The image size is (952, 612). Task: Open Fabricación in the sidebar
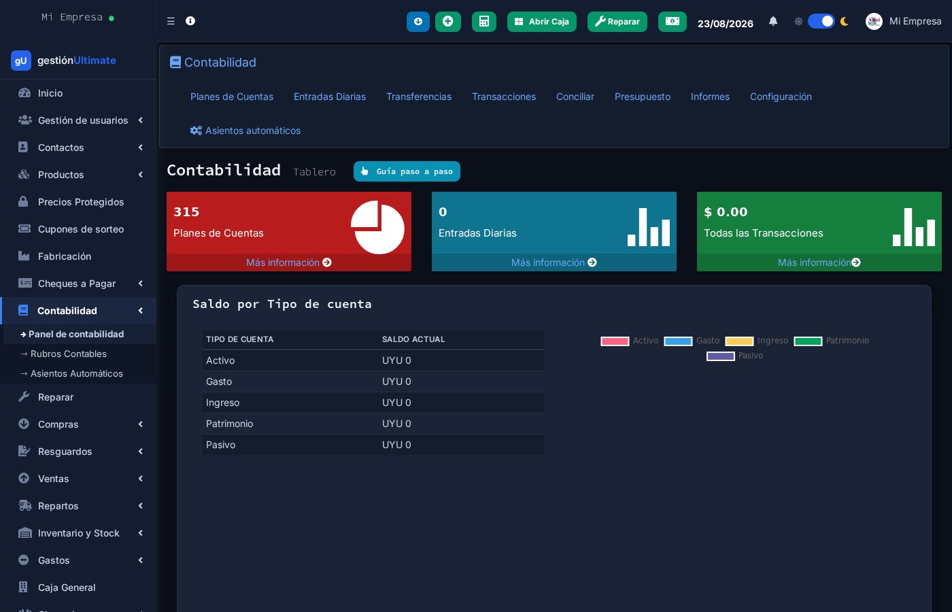[x=78, y=256]
